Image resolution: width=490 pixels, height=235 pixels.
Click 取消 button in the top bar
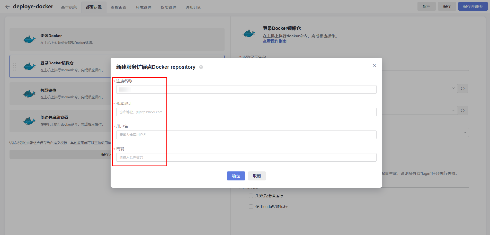pos(426,6)
